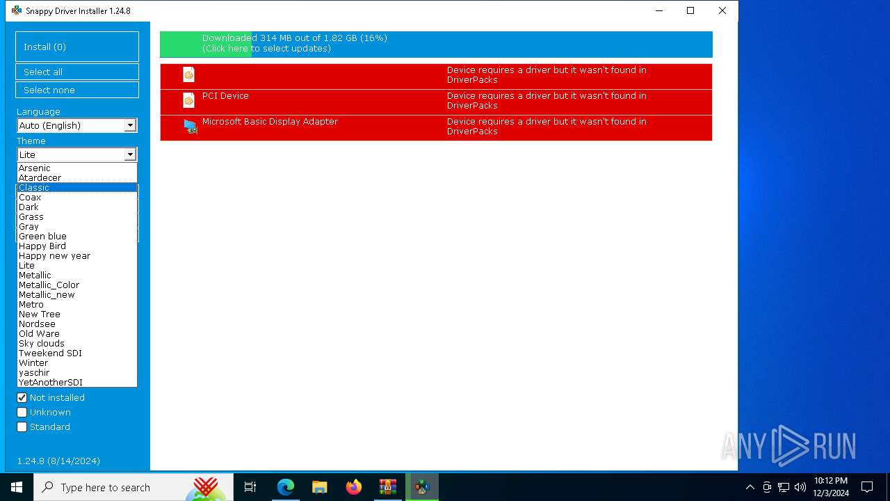Maximize the Snappy Driver Installer window
This screenshot has width=890, height=501.
click(690, 10)
